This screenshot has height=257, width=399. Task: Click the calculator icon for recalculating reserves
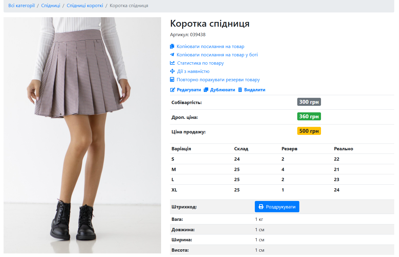pos(172,79)
